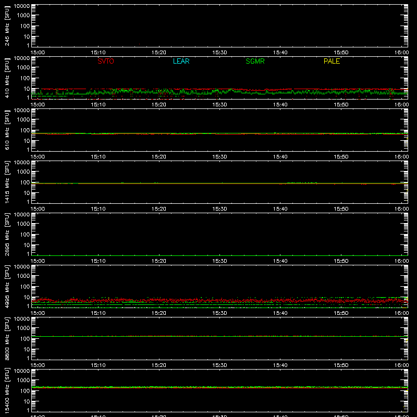Click the yellow PALE legend label
The width and height of the screenshot is (417, 417).
[x=332, y=61]
